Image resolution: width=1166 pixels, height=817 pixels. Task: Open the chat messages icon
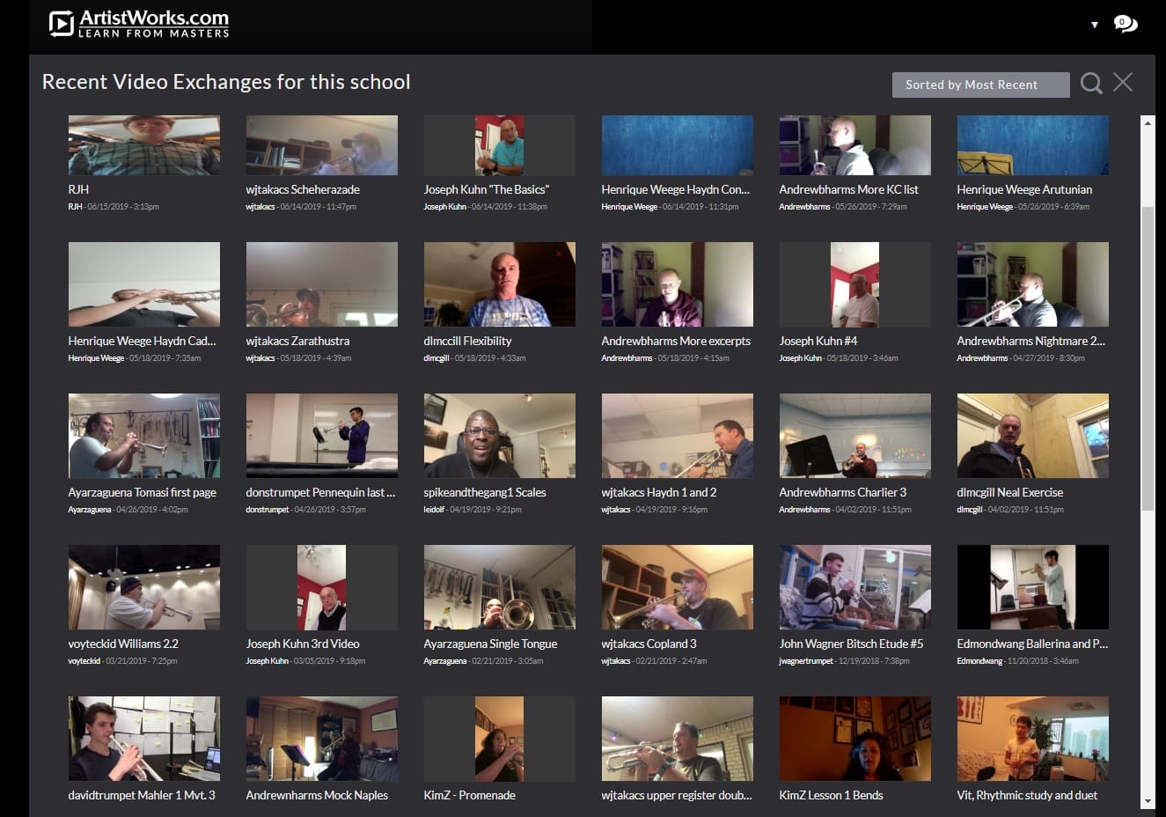pyautogui.click(x=1125, y=24)
